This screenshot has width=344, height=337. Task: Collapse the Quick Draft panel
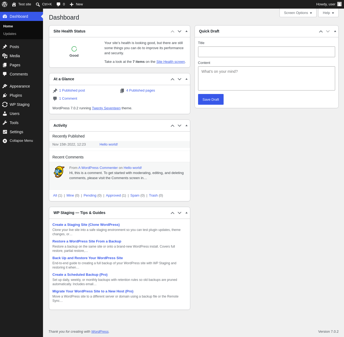click(x=335, y=31)
